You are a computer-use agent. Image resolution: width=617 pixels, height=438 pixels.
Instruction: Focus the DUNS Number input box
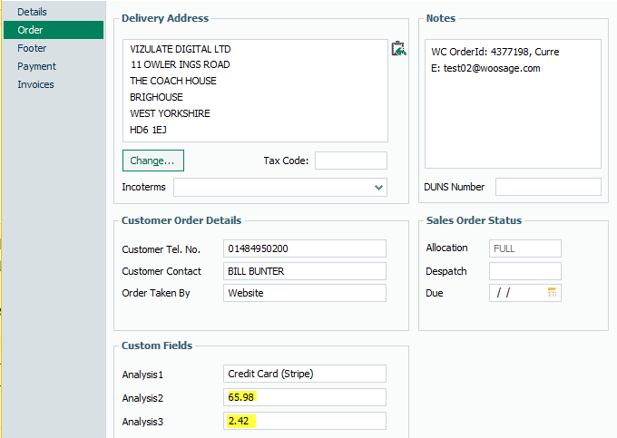[547, 187]
